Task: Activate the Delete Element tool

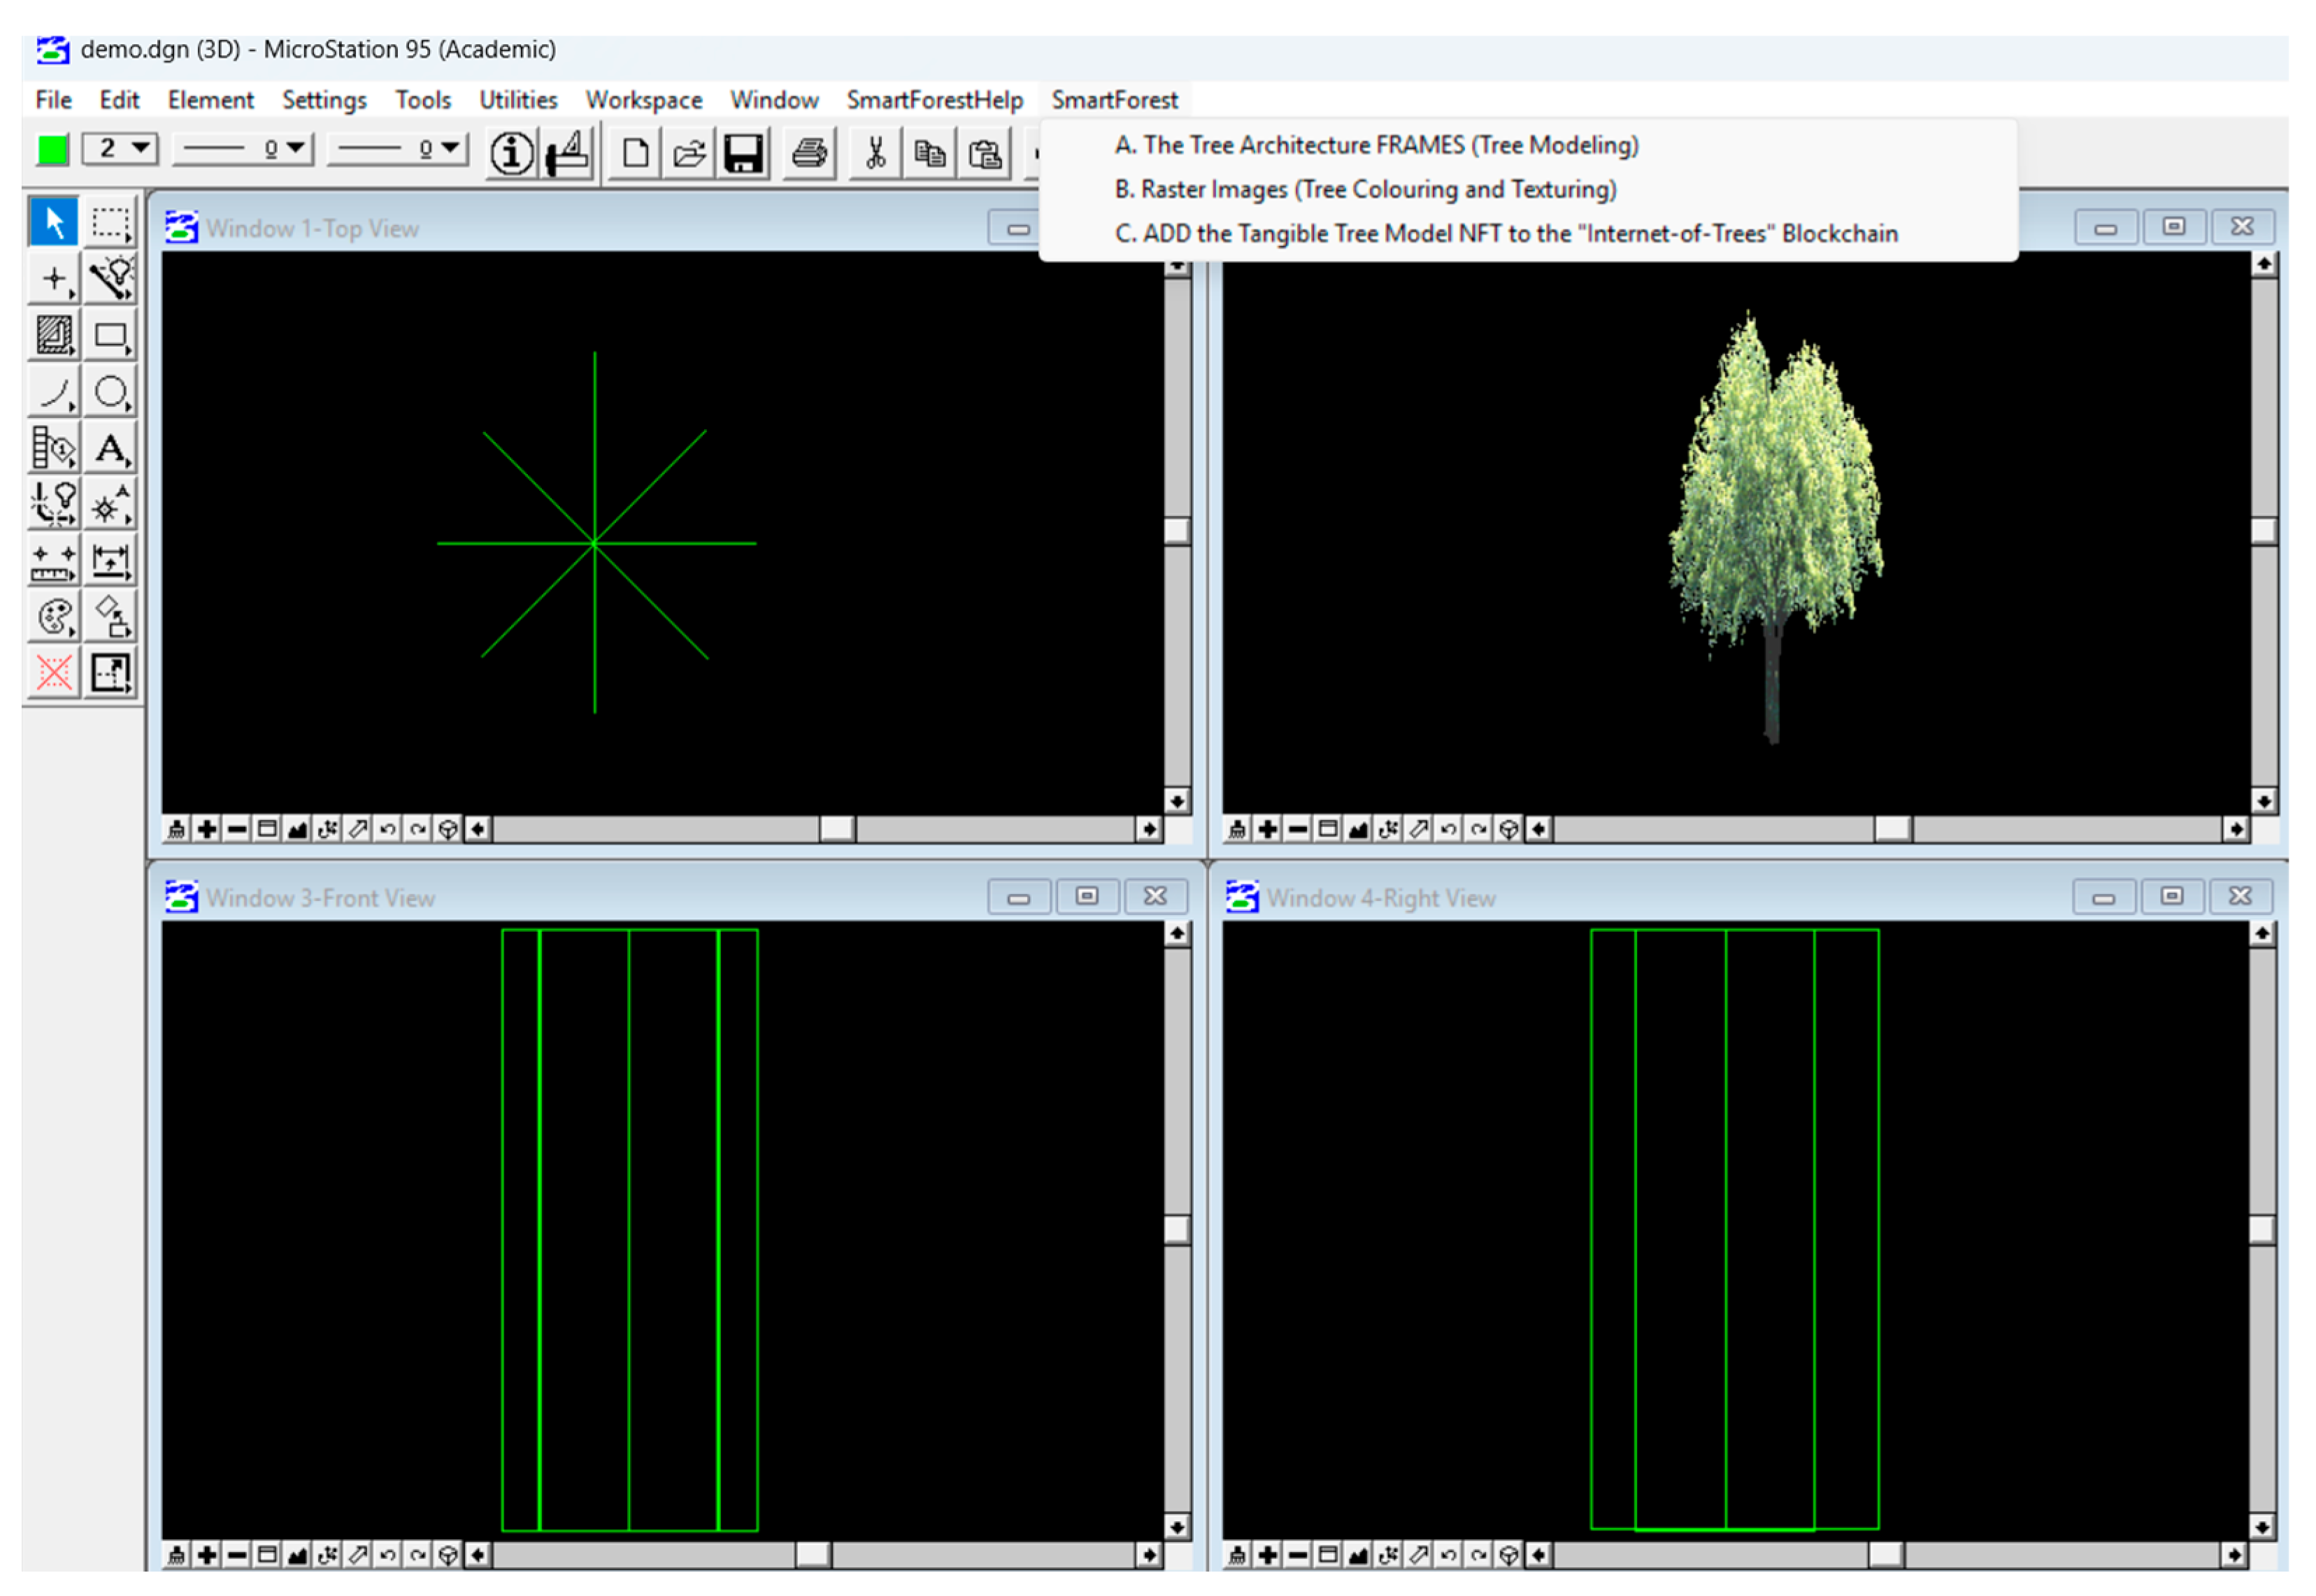Action: click(54, 673)
